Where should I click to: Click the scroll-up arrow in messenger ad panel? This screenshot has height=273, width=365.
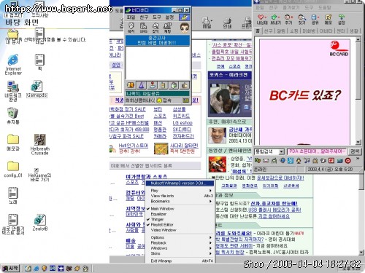pos(358,39)
